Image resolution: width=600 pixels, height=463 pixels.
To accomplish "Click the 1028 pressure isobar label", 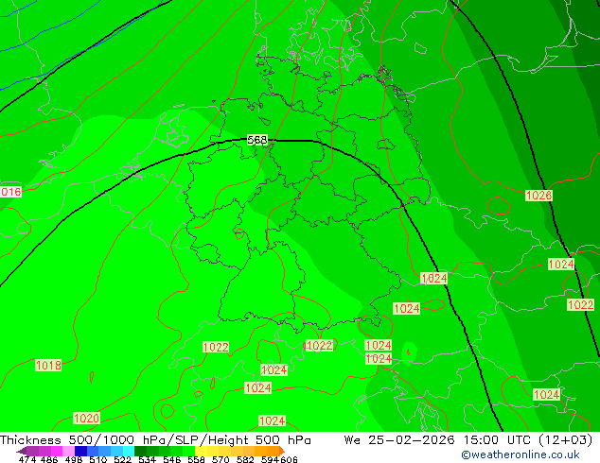I will tap(538, 196).
